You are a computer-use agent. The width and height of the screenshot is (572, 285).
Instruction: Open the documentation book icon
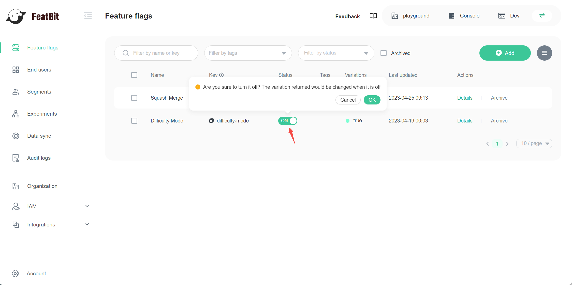point(373,16)
